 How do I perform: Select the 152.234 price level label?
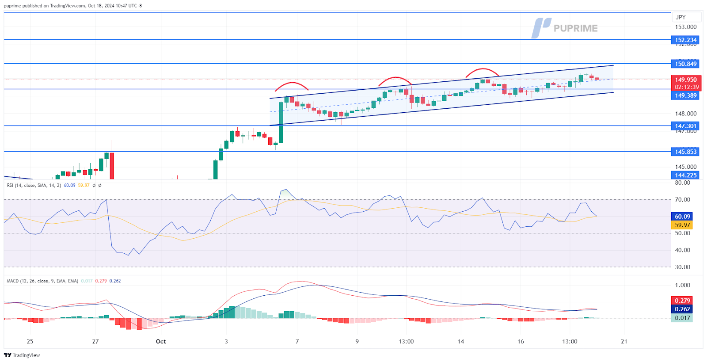tap(685, 40)
